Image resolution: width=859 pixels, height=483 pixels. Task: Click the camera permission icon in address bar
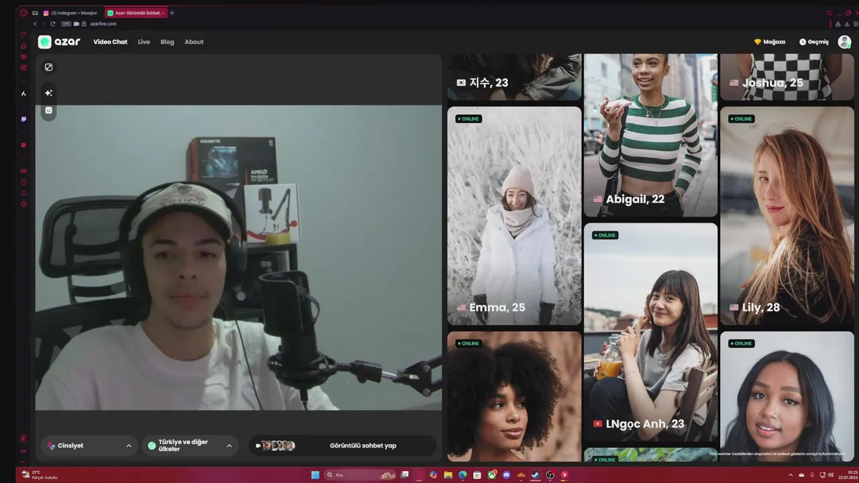coord(76,23)
